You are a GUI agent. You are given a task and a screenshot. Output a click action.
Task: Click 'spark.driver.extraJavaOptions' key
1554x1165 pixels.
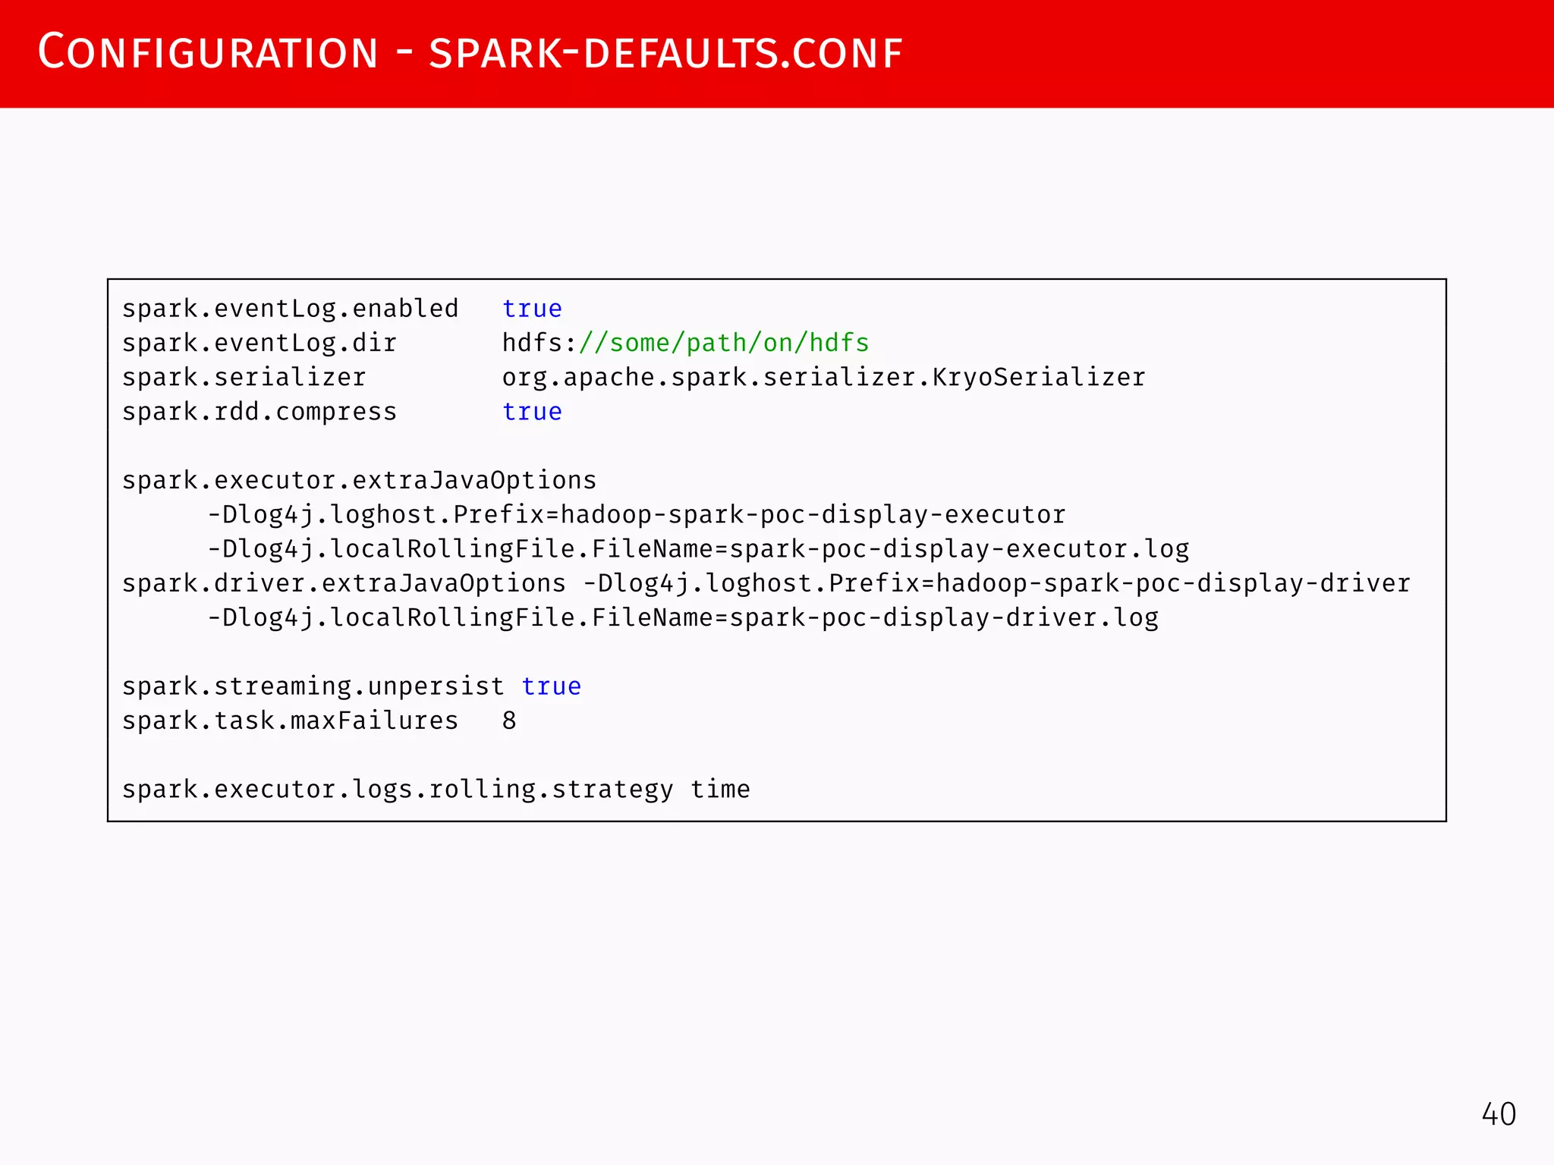344,583
